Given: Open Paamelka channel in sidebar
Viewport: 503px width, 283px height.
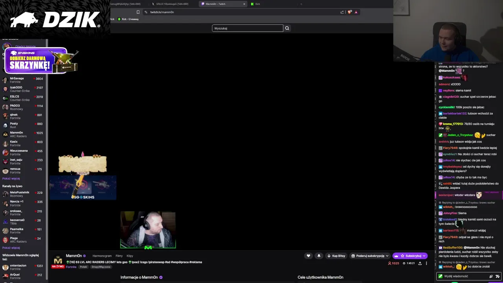Looking at the screenshot, I should click(x=23, y=231).
